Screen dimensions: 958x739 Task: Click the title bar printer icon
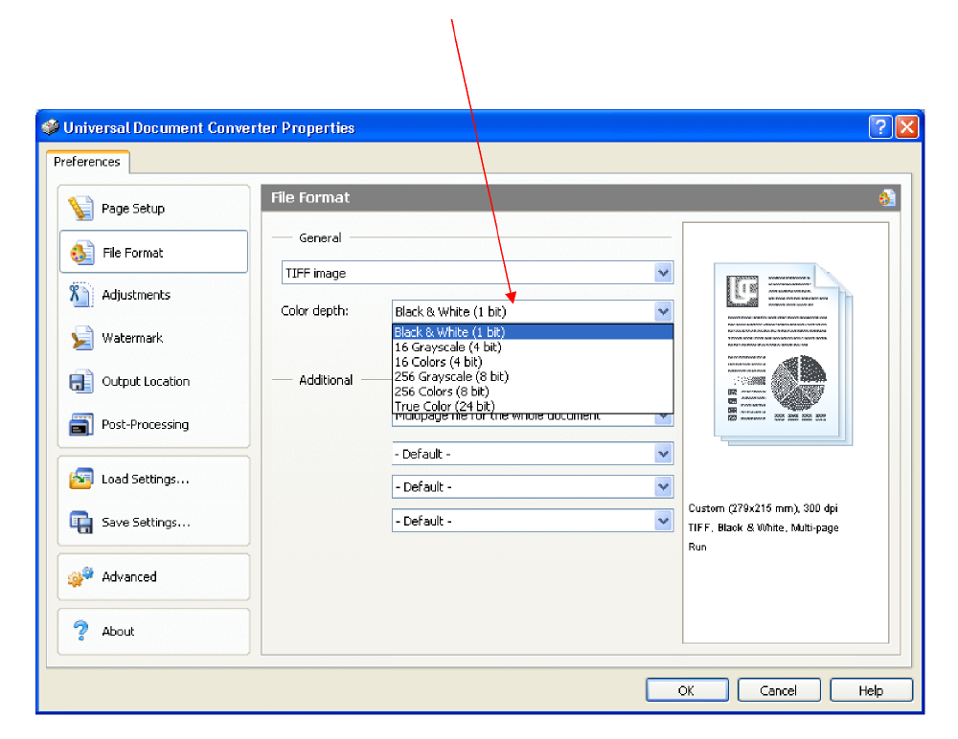click(50, 126)
